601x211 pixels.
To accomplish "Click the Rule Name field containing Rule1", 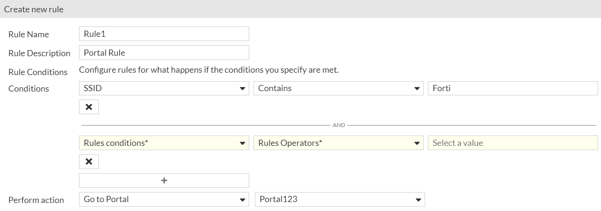I will (x=164, y=34).
